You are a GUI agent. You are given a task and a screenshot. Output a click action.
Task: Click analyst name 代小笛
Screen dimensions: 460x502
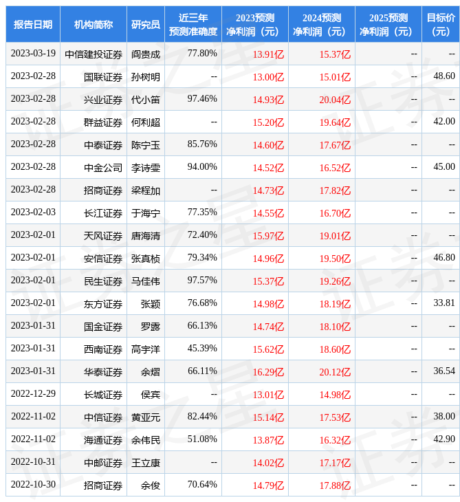tap(146, 100)
